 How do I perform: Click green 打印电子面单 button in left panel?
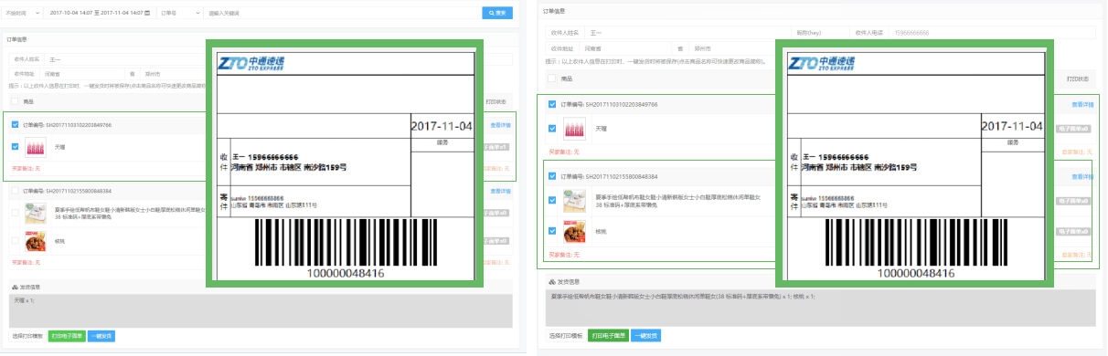pyautogui.click(x=67, y=336)
